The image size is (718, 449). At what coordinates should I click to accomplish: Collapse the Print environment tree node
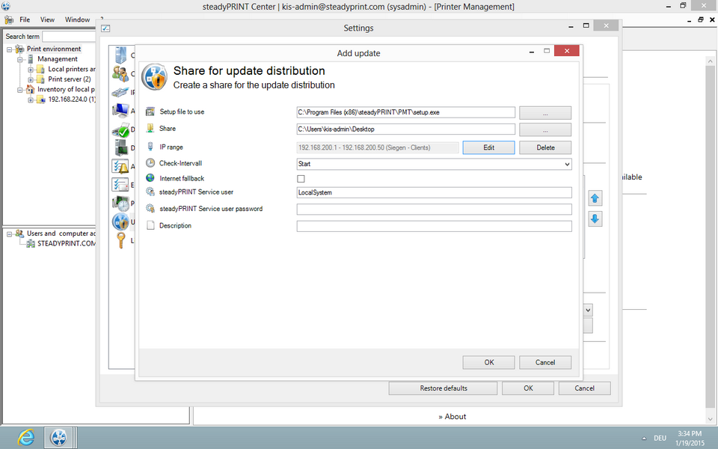click(x=9, y=49)
